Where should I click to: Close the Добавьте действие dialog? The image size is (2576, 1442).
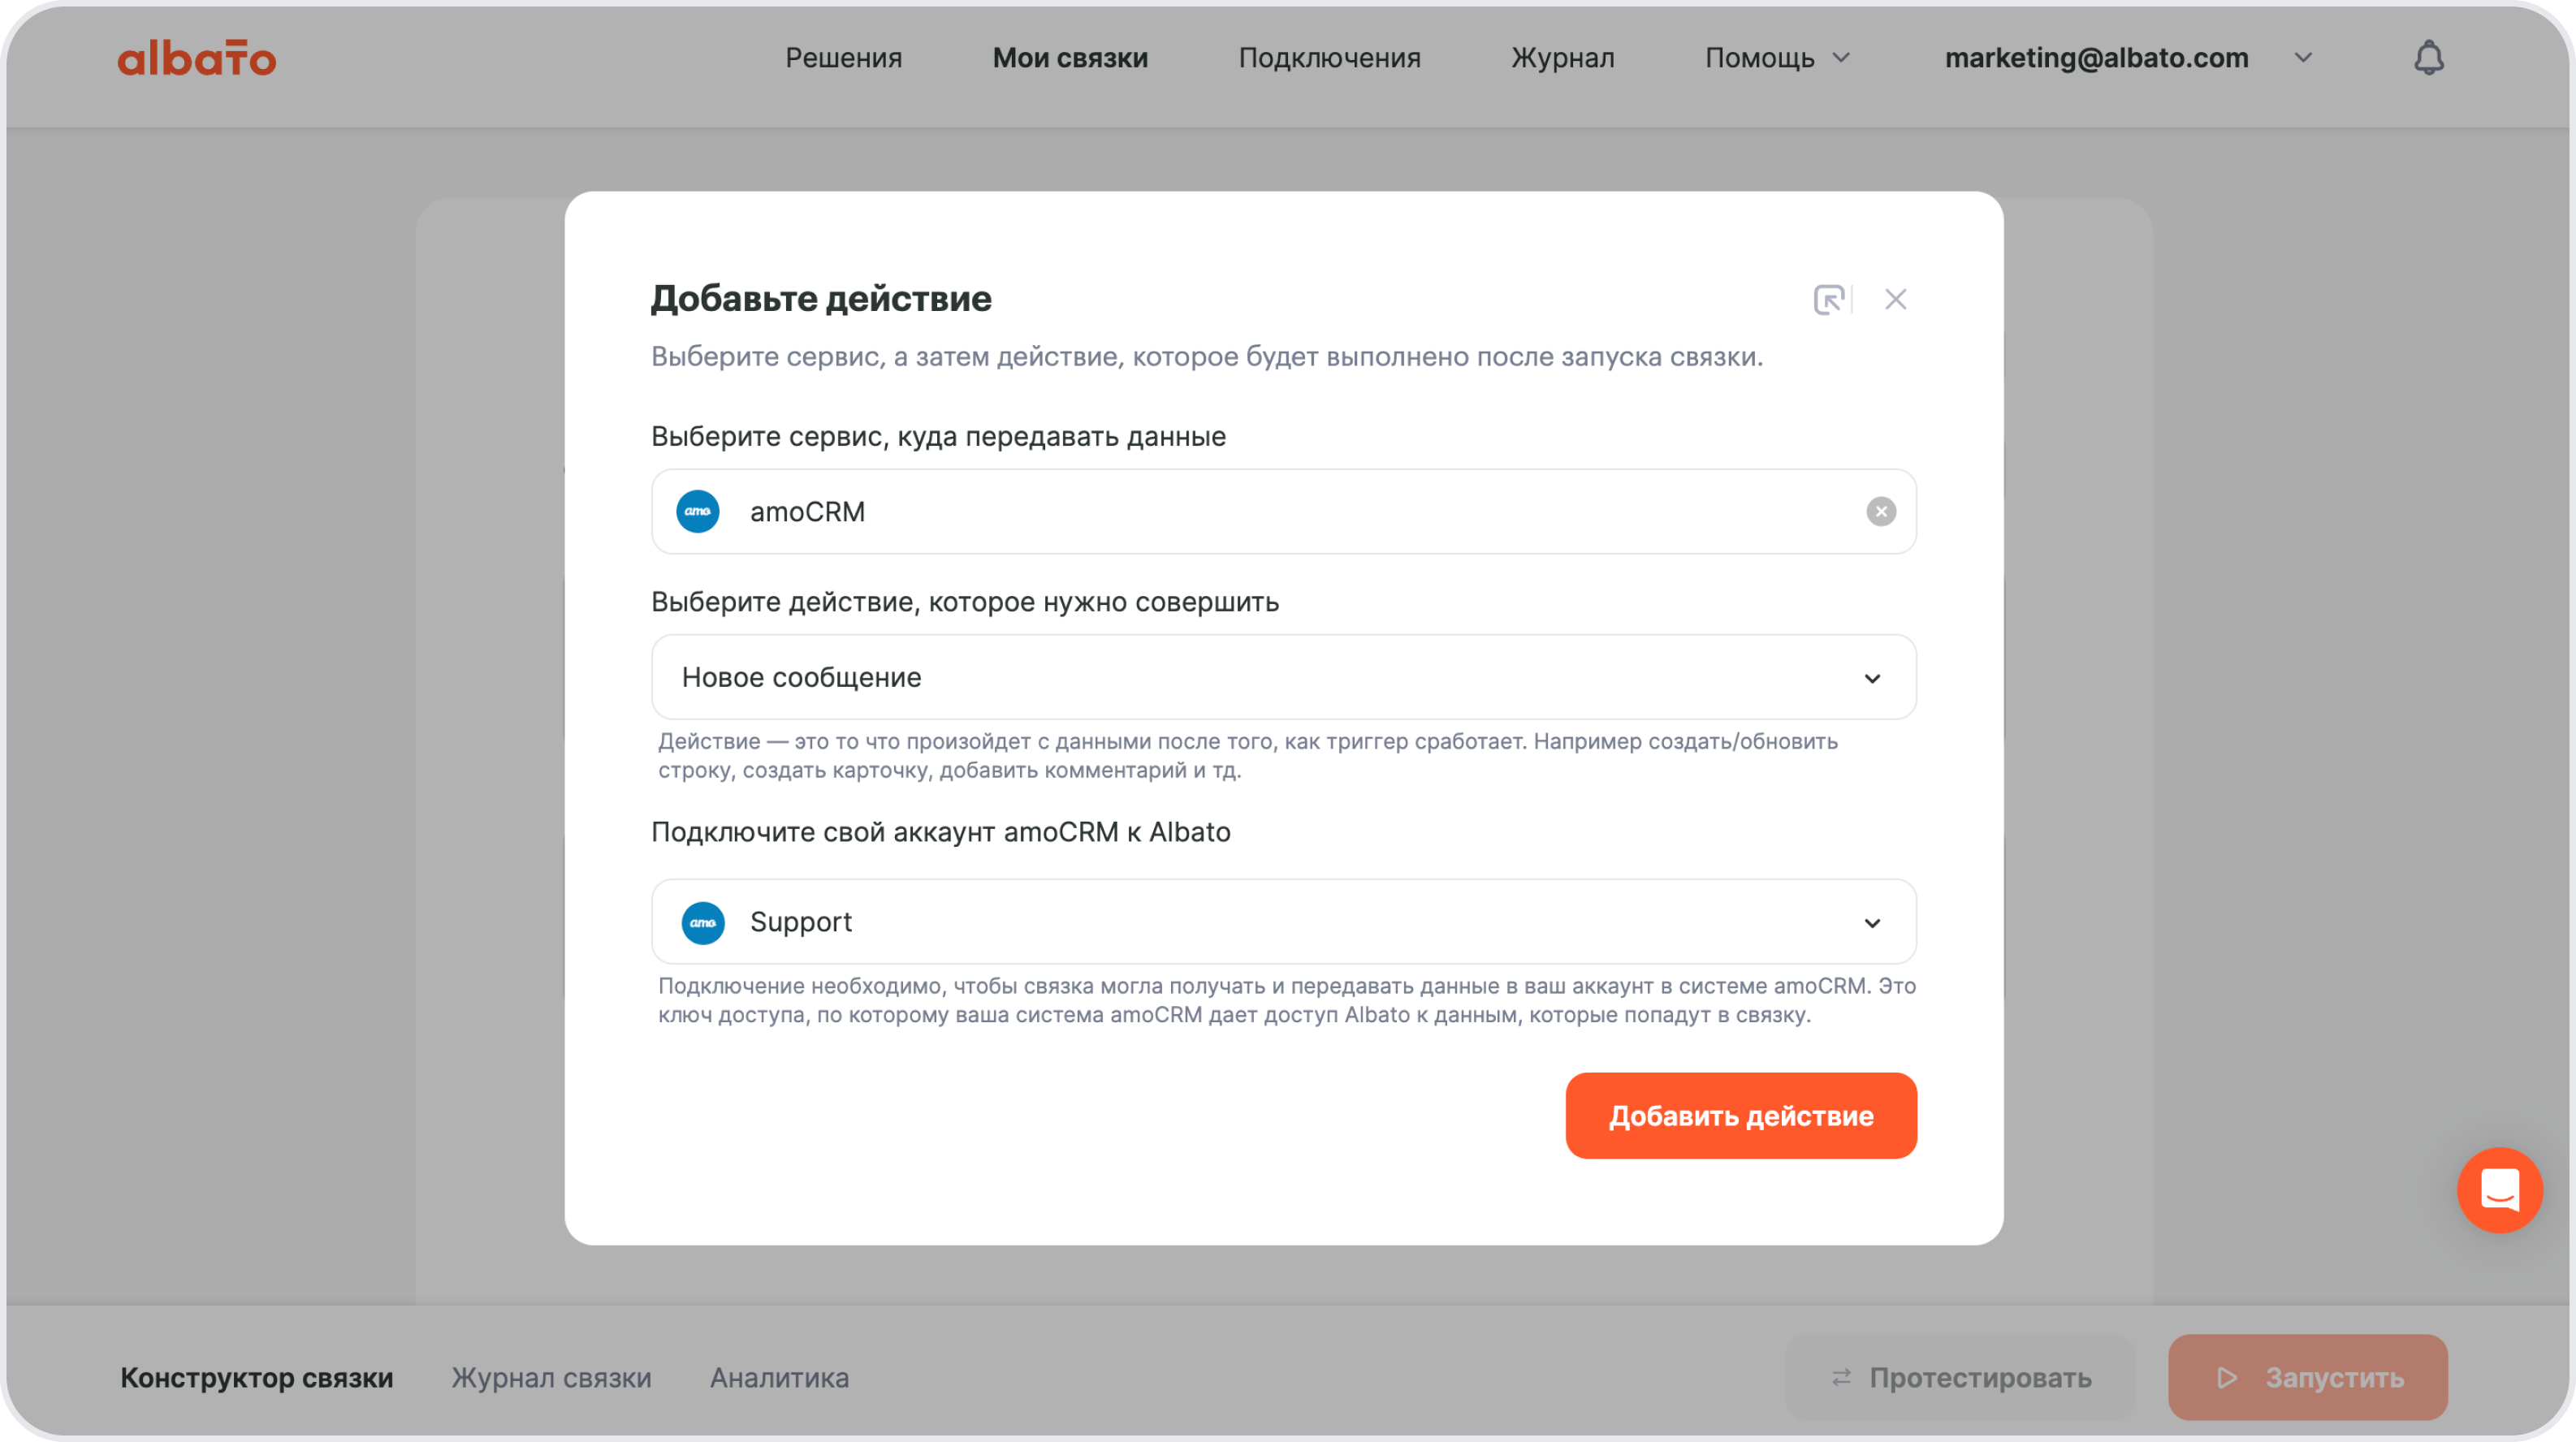1895,299
